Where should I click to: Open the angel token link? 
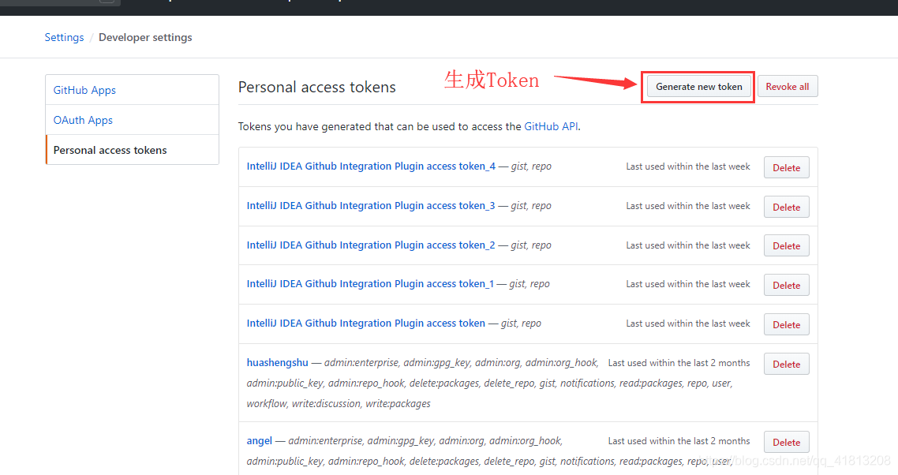click(x=260, y=440)
